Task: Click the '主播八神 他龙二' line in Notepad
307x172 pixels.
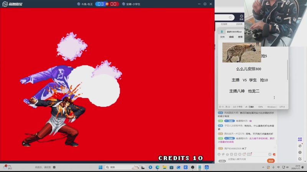Action: 244,91
